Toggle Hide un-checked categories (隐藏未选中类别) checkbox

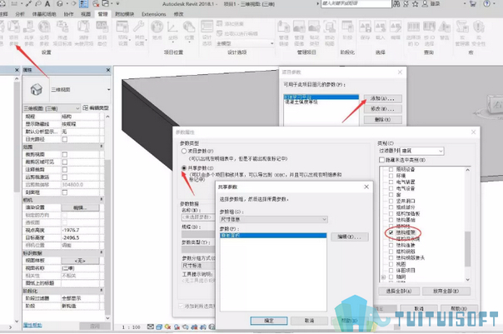pyautogui.click(x=381, y=160)
